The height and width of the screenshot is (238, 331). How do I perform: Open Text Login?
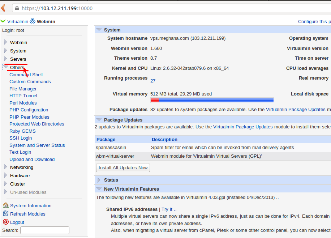[x=20, y=152]
